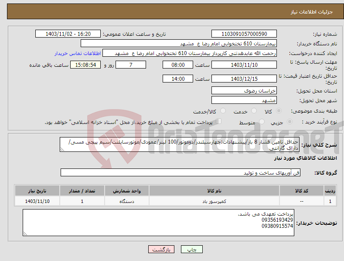Open the buyer contact information link
This screenshot has height=261, width=344.
[x=78, y=53]
